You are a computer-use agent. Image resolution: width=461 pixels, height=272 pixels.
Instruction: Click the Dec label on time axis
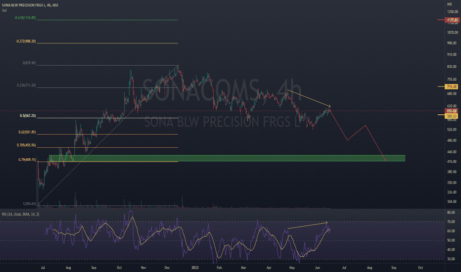pyautogui.click(x=167, y=268)
